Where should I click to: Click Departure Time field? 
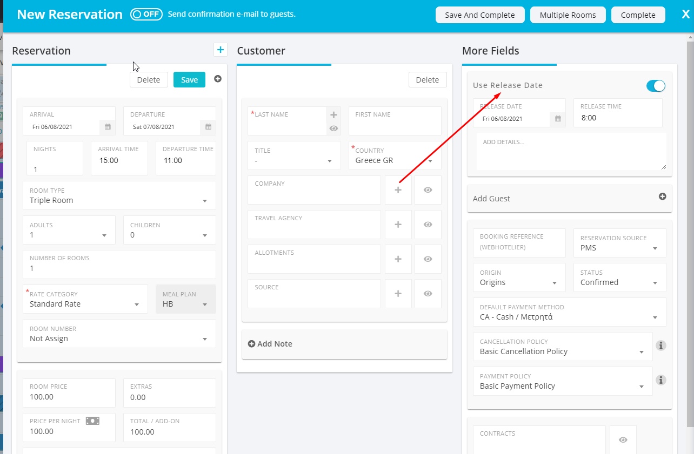(186, 158)
